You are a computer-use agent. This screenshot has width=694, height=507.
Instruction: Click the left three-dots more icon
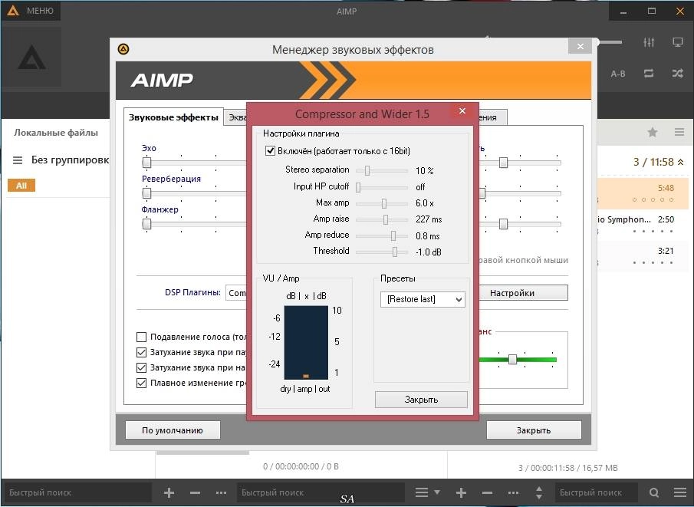coord(221,492)
